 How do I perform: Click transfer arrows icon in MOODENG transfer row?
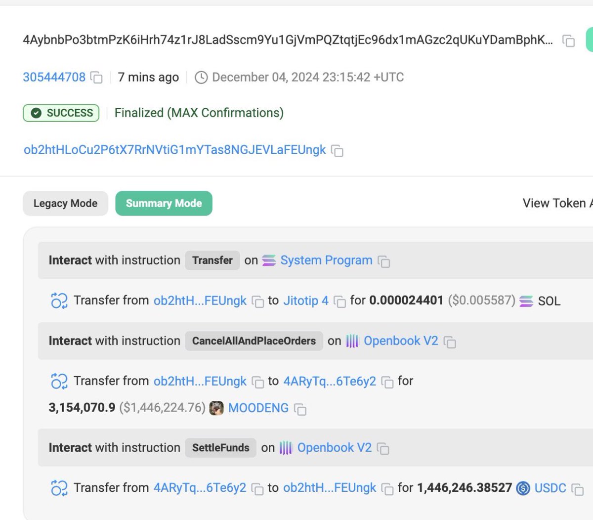[x=59, y=381]
